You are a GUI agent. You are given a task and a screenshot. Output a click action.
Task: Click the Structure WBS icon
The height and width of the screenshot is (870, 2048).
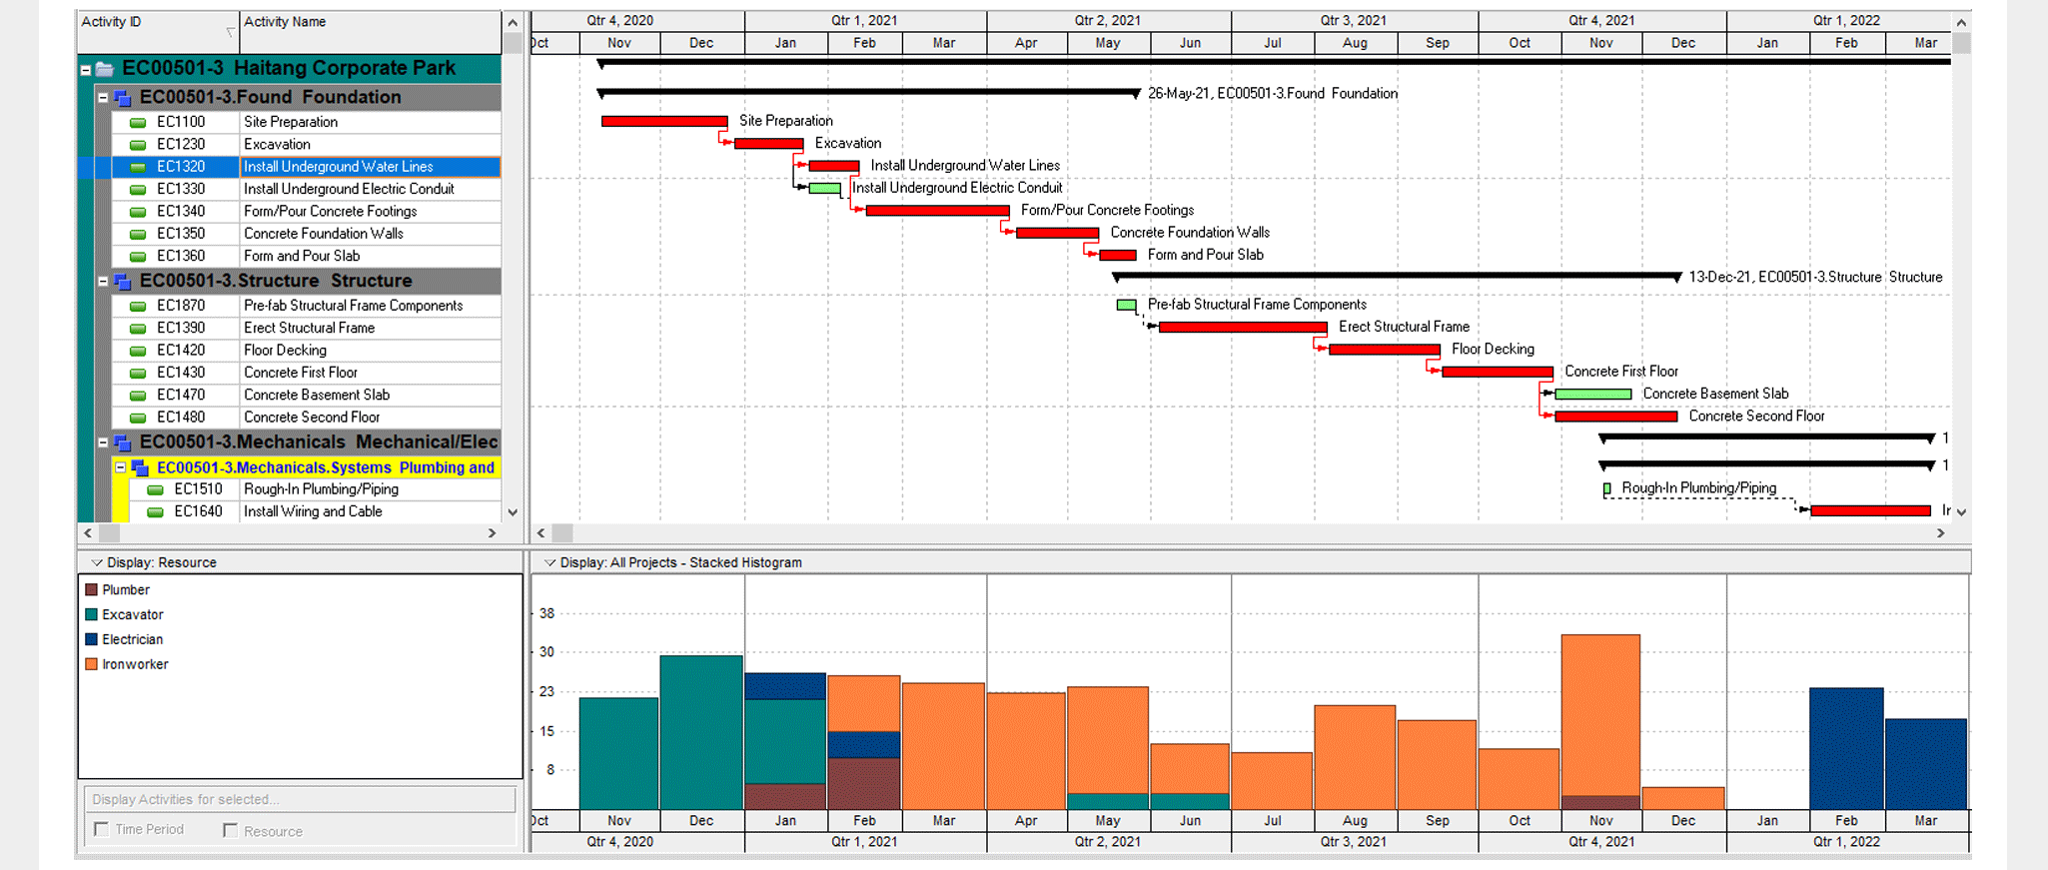click(123, 282)
